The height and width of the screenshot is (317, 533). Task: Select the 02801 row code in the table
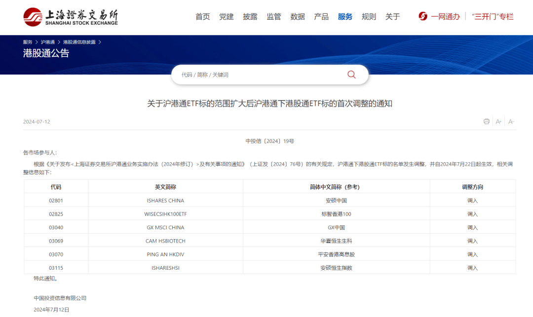pyautogui.click(x=56, y=200)
